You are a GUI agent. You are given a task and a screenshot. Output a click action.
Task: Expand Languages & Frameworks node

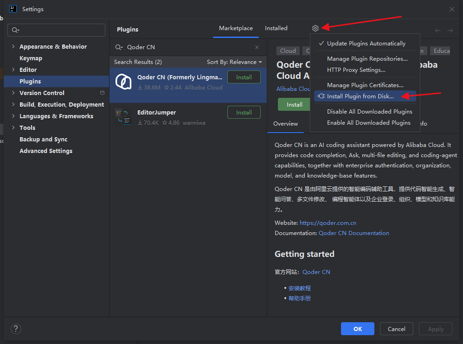pos(13,116)
